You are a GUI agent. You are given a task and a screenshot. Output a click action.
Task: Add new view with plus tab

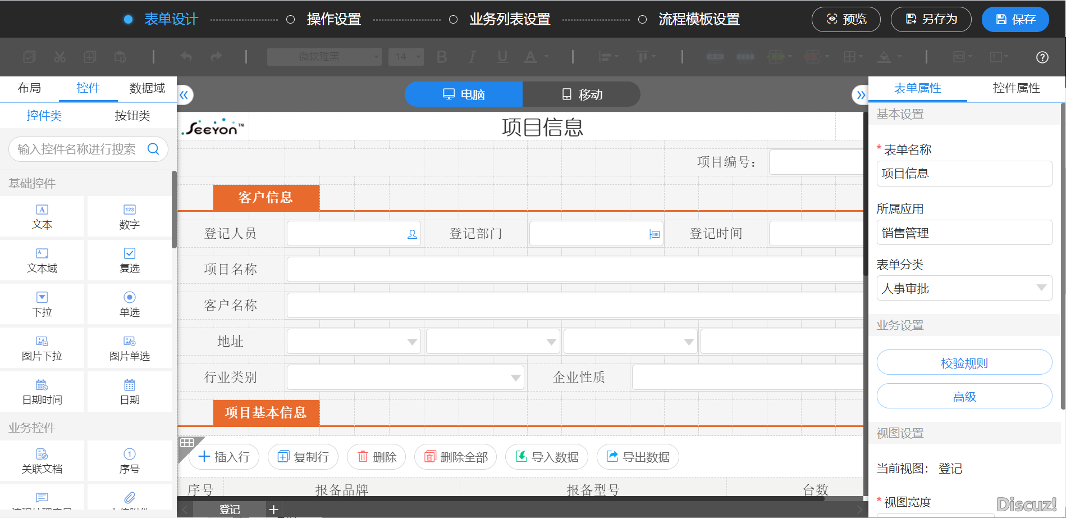coord(273,510)
